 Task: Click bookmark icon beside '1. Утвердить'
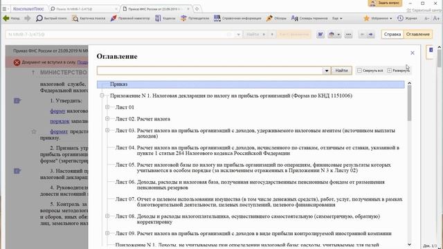17,101
